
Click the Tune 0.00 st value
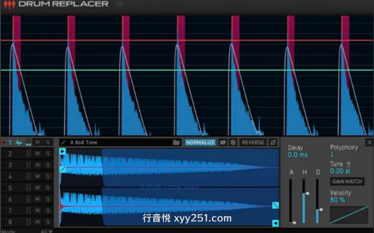(x=340, y=171)
